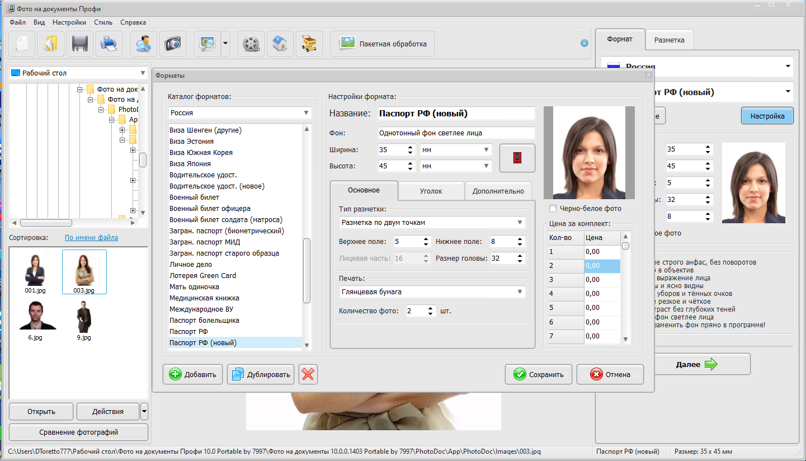This screenshot has width=806, height=461.
Task: Enable the Черно-белое фото checkbox
Action: click(553, 209)
